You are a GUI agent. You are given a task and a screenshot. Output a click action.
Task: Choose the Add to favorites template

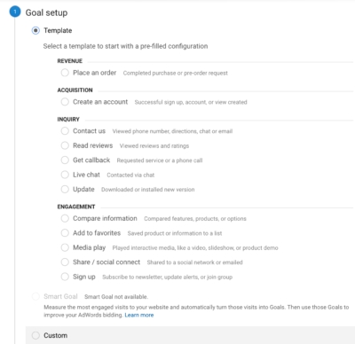65,233
